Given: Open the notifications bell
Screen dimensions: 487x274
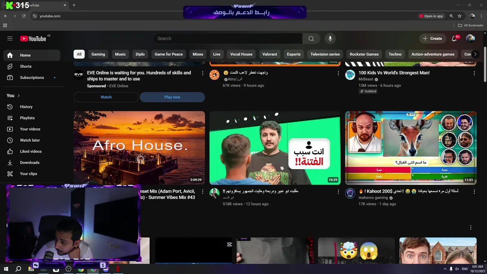Looking at the screenshot, I should pyautogui.click(x=454, y=38).
